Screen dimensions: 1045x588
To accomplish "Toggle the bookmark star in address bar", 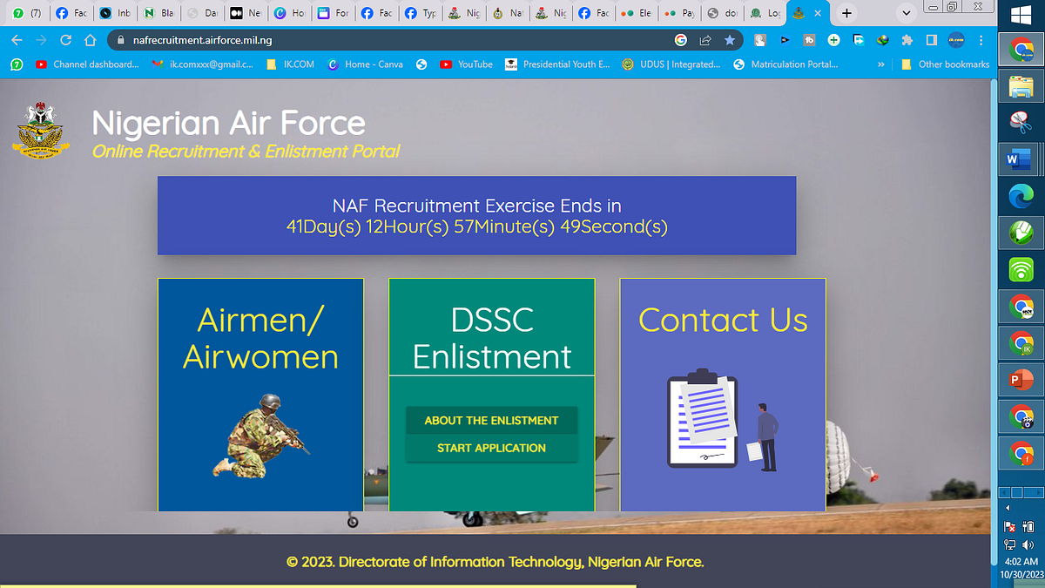I will (x=730, y=40).
